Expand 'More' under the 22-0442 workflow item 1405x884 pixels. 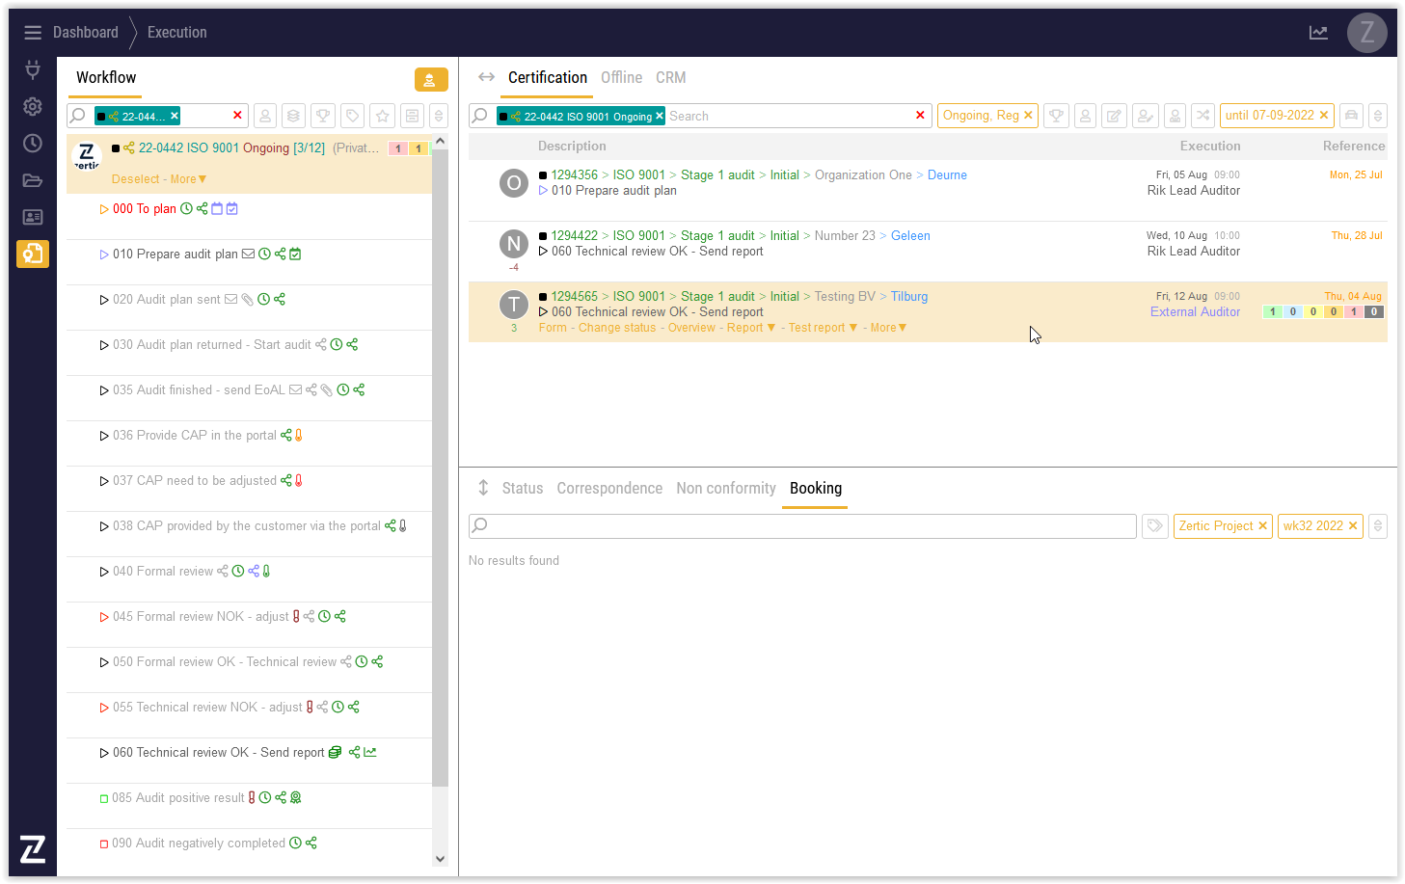[x=188, y=179]
